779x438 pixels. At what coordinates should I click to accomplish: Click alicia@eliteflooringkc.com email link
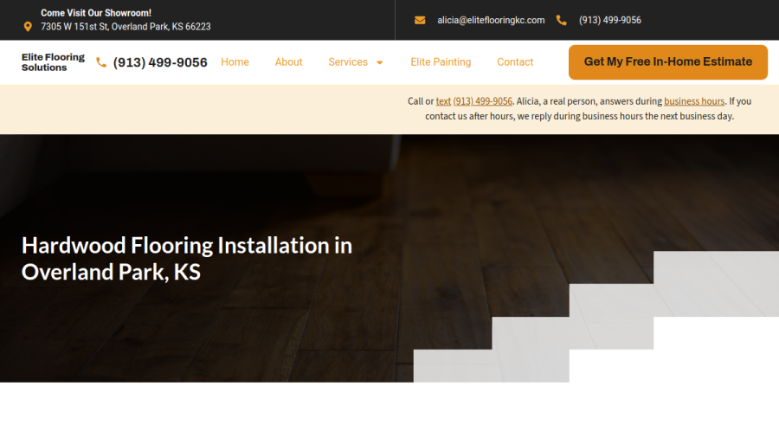491,21
